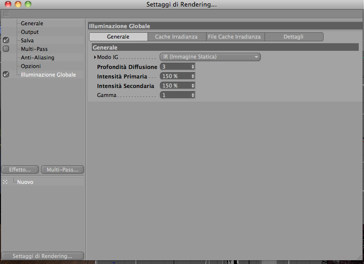
Task: Expand the Modo IG disclosure triangle
Action: tap(95, 57)
